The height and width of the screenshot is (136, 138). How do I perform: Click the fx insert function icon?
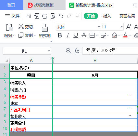[x=77, y=51]
